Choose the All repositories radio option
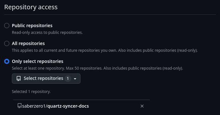Screen dimensions: 220x115 coord(7,43)
